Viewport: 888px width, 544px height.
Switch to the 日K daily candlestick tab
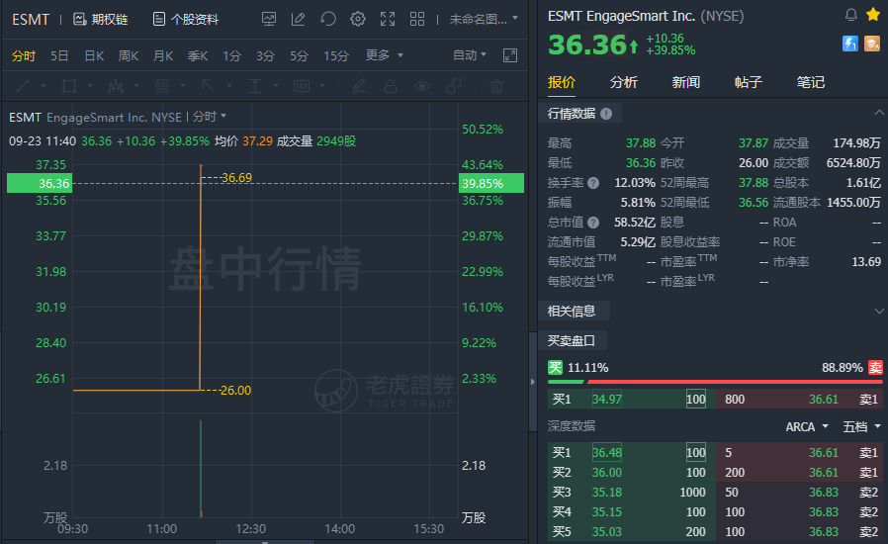click(94, 56)
